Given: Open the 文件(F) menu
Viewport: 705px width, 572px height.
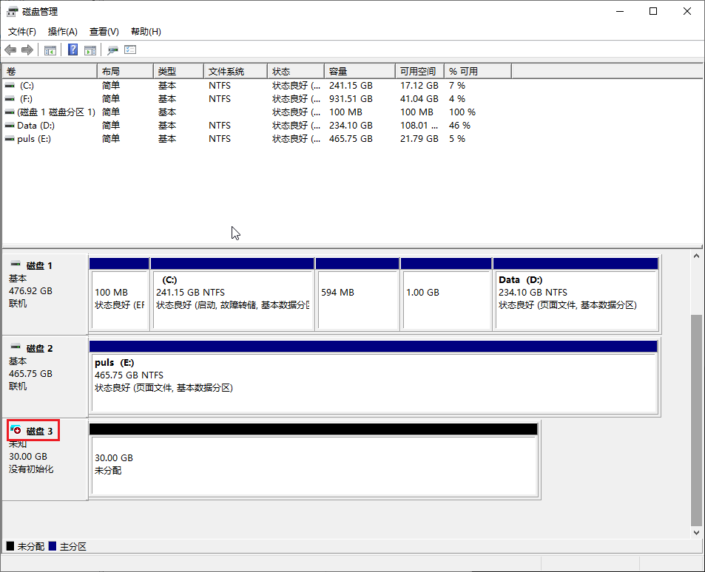Looking at the screenshot, I should coord(22,32).
